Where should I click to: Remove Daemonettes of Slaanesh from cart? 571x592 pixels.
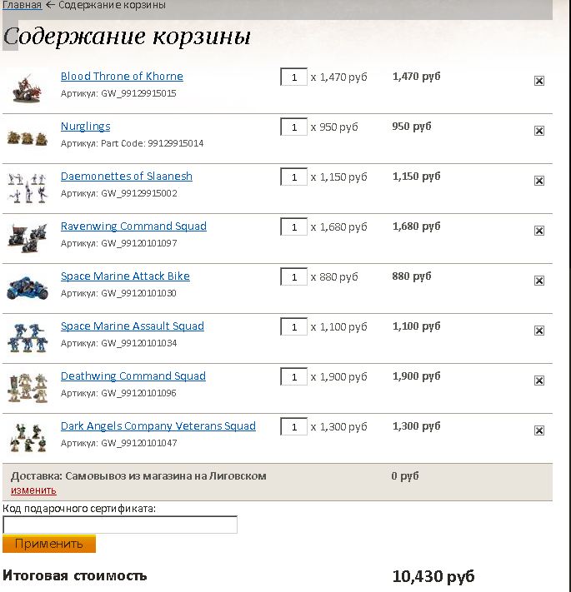click(x=538, y=181)
